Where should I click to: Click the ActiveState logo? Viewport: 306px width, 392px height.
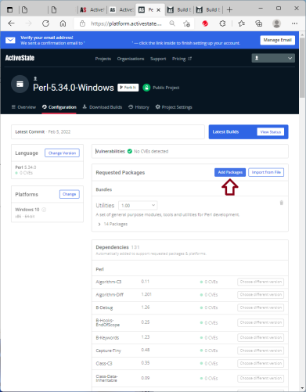[20, 58]
